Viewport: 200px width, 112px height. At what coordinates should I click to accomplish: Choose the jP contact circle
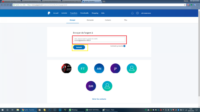coord(115,68)
